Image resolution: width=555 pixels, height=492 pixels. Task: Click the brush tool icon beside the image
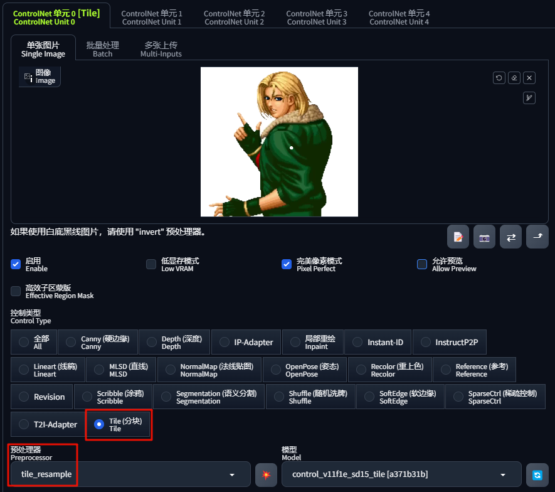[529, 98]
